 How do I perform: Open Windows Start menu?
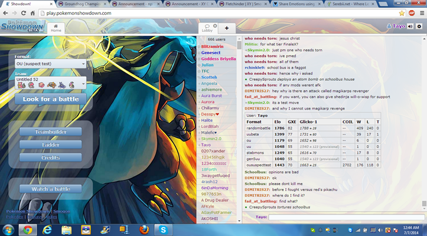click(x=8, y=230)
